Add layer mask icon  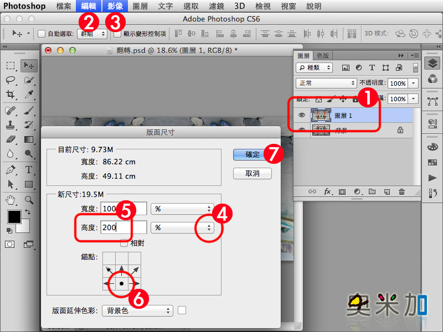[x=342, y=192]
